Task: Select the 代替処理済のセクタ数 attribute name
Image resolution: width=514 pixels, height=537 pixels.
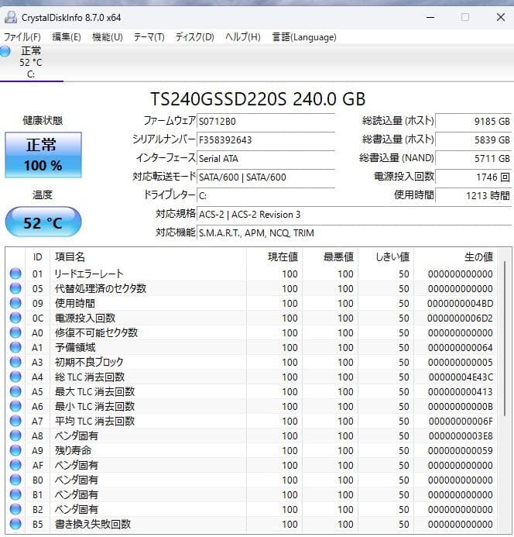Action: 101,288
